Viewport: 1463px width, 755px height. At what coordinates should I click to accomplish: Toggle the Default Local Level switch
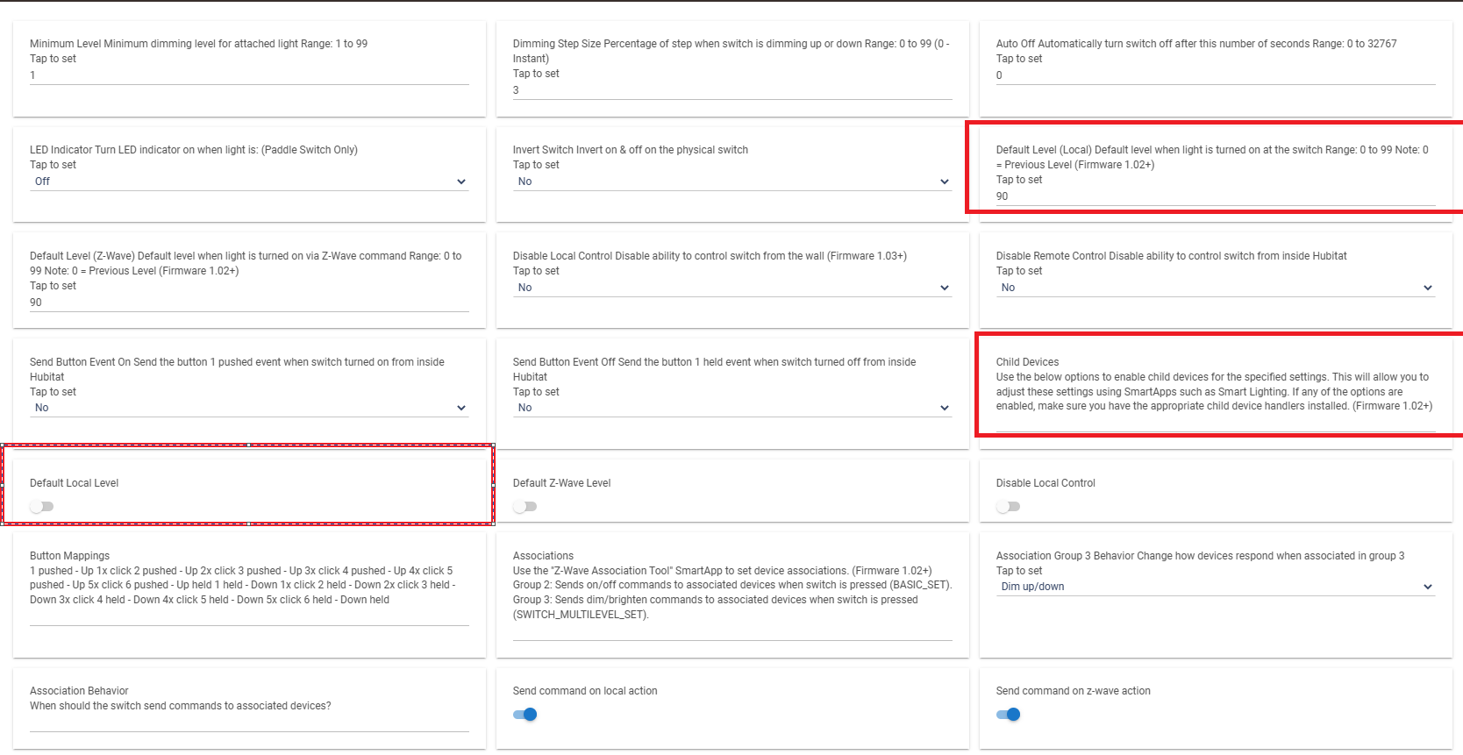pyautogui.click(x=41, y=507)
